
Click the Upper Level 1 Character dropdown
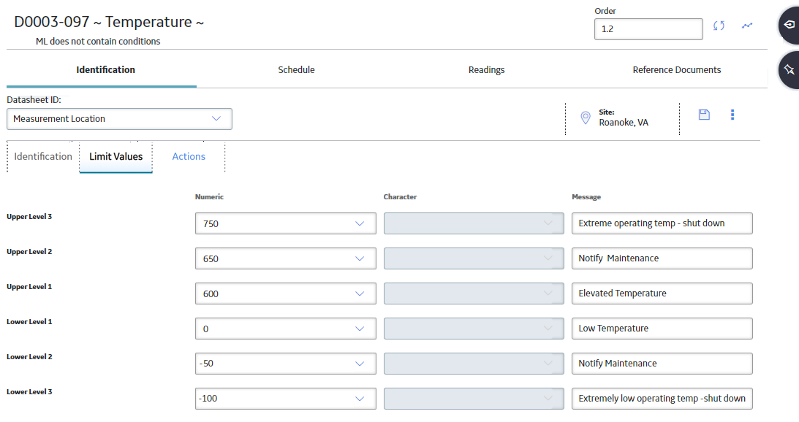(474, 294)
